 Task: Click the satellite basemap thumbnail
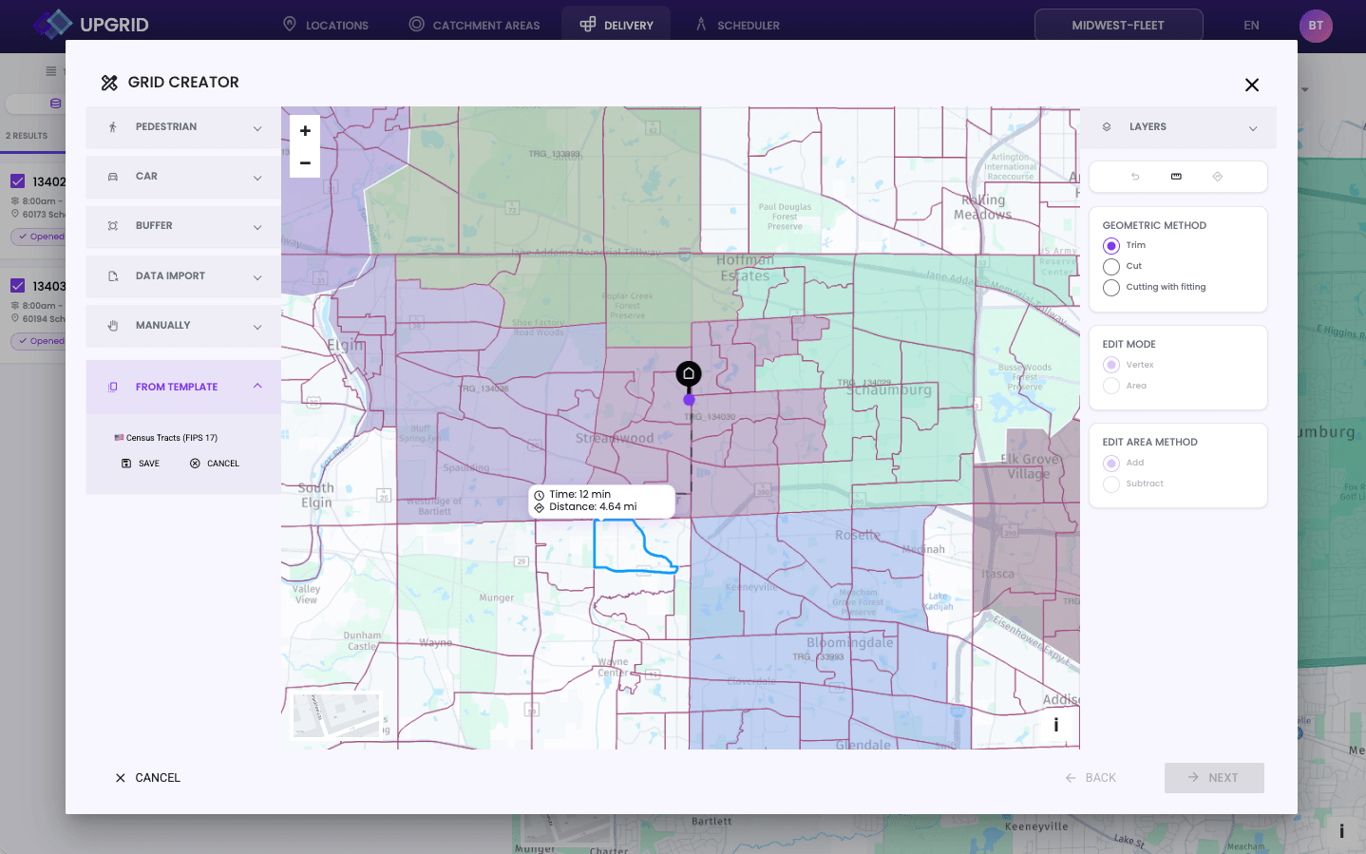point(336,716)
